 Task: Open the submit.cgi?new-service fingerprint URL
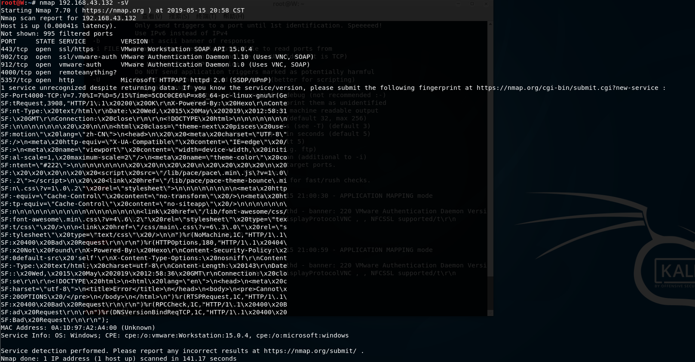click(x=567, y=88)
